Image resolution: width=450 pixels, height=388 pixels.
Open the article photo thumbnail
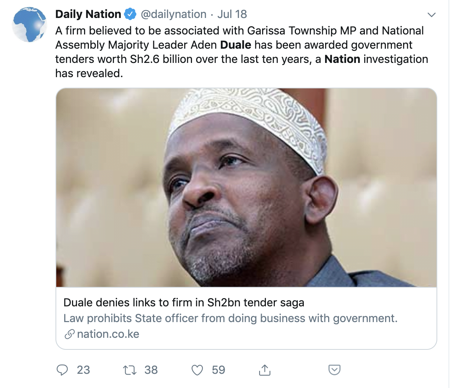(x=246, y=187)
